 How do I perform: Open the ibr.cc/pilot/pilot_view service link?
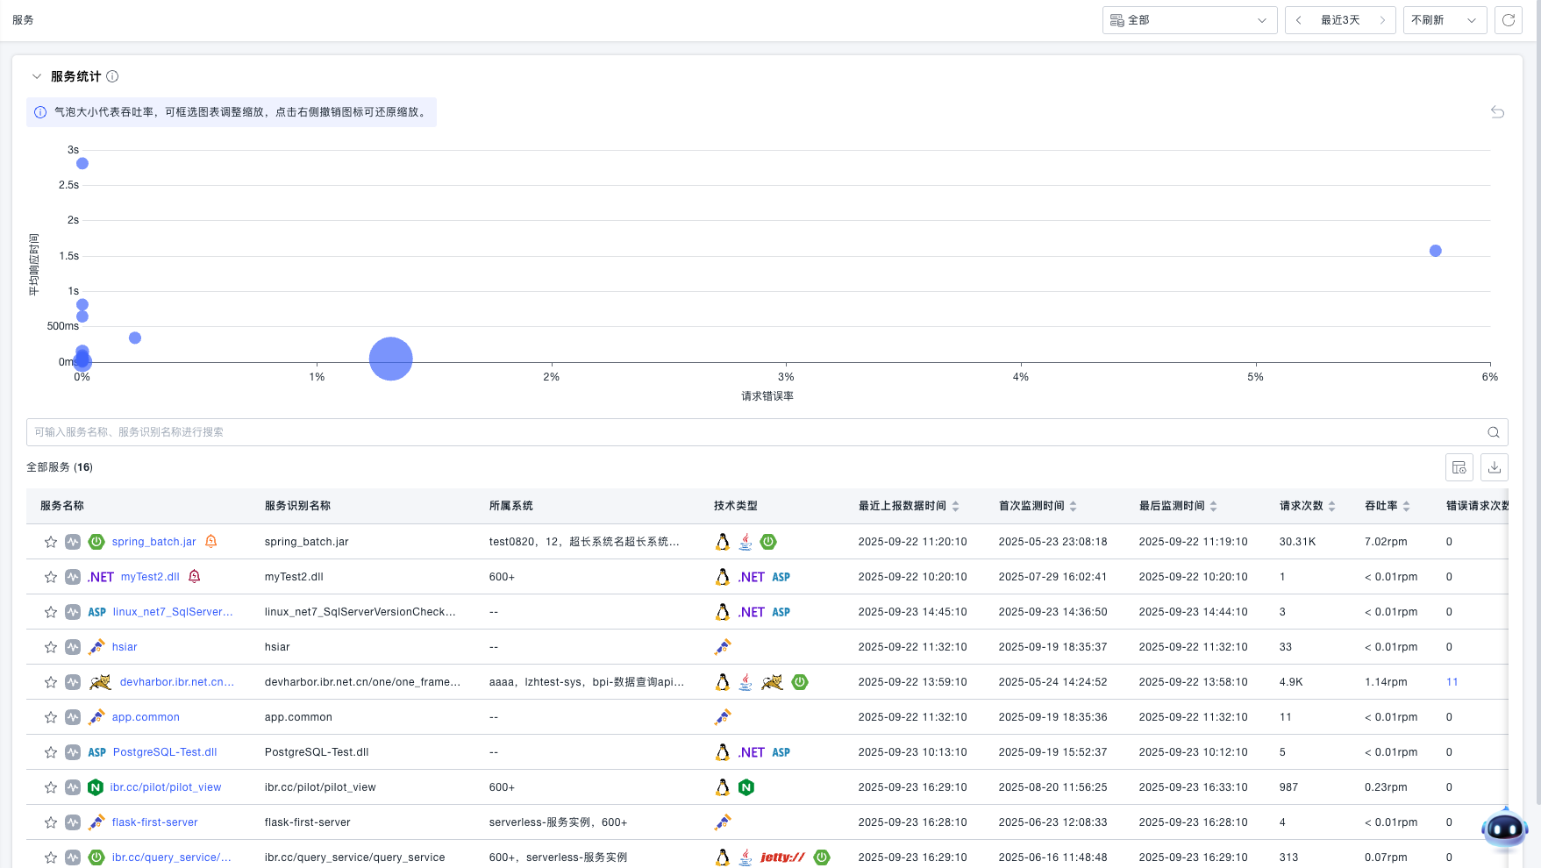coord(166,787)
